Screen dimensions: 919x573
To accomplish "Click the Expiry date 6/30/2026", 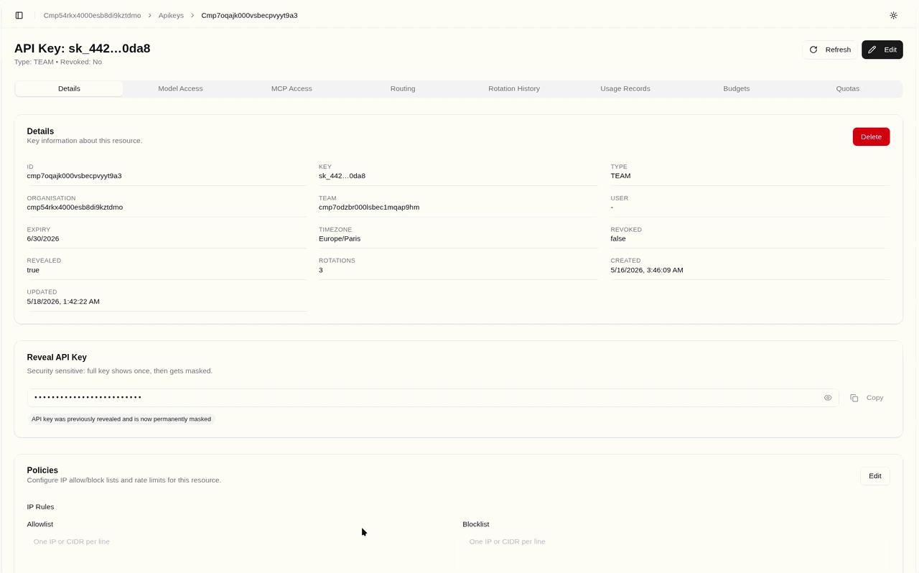I will tap(43, 238).
